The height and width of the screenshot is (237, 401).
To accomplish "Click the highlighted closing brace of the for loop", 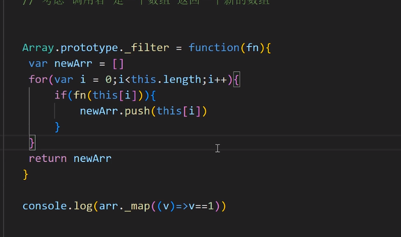I will (32, 143).
